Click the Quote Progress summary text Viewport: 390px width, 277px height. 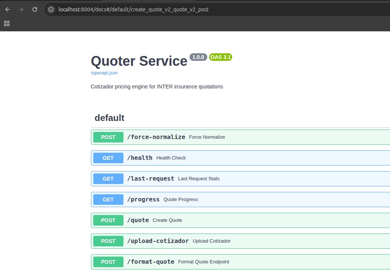(180, 200)
